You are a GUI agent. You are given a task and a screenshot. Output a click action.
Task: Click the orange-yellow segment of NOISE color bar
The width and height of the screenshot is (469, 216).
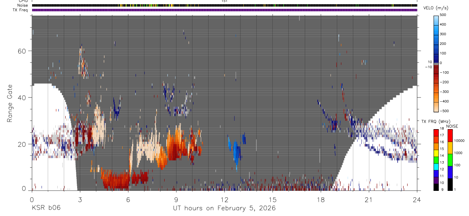(450, 147)
